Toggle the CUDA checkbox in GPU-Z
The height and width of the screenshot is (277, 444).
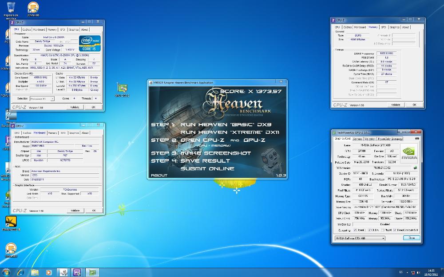click(369, 230)
